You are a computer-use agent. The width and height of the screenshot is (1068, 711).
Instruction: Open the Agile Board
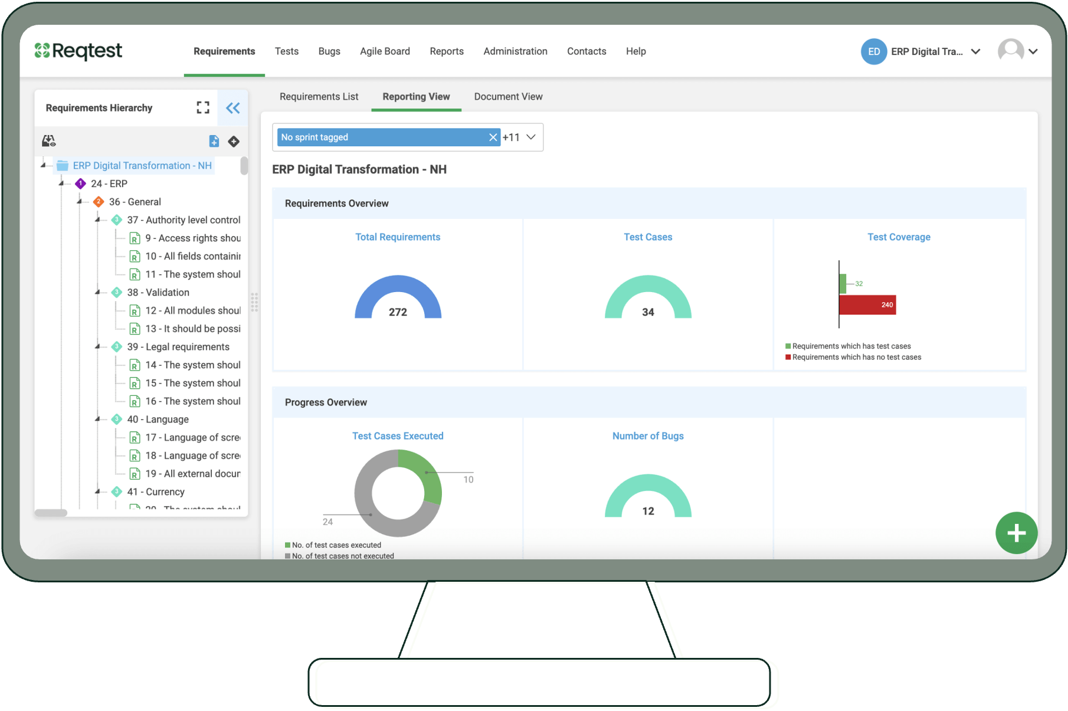(385, 51)
